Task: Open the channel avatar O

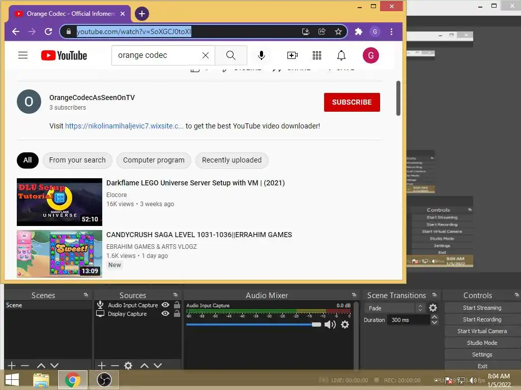Action: pyautogui.click(x=29, y=102)
